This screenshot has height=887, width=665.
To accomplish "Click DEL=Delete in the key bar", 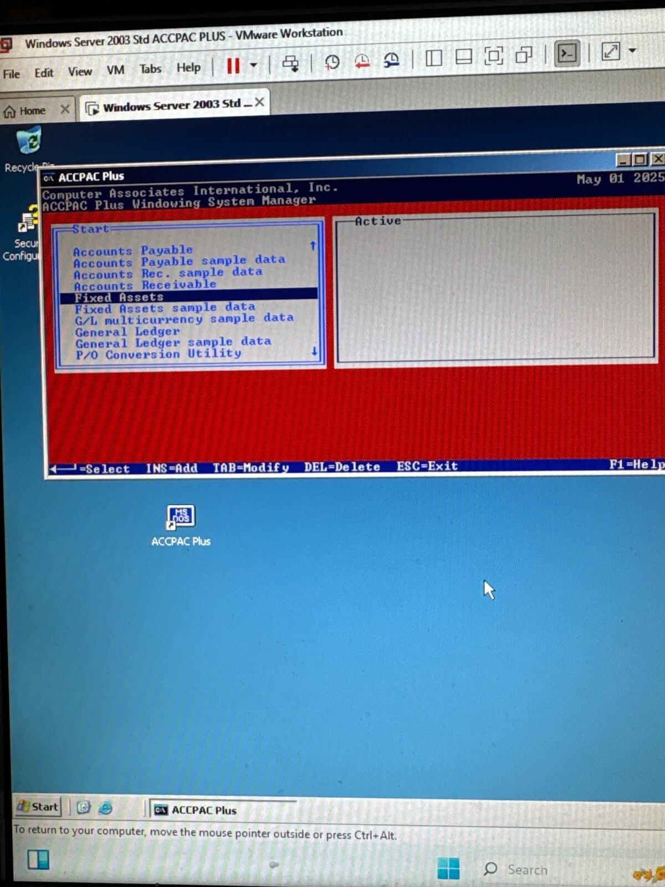I will point(342,467).
